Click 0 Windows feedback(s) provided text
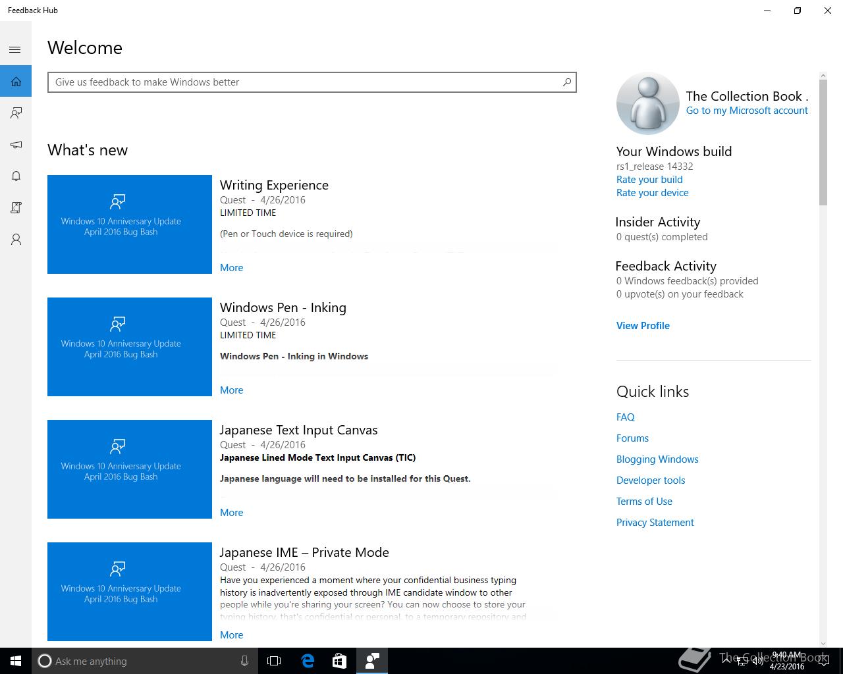843x674 pixels. tap(688, 281)
